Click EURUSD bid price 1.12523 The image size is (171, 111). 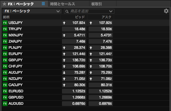[74, 91]
